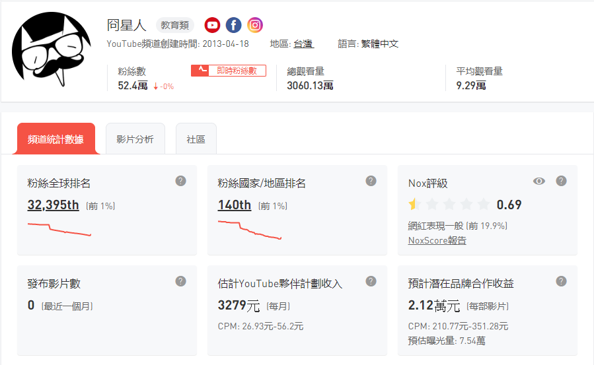594x365 pixels.
Task: Click the text 網紅表現一般 (前 19.9%)
Action: pyautogui.click(x=458, y=226)
